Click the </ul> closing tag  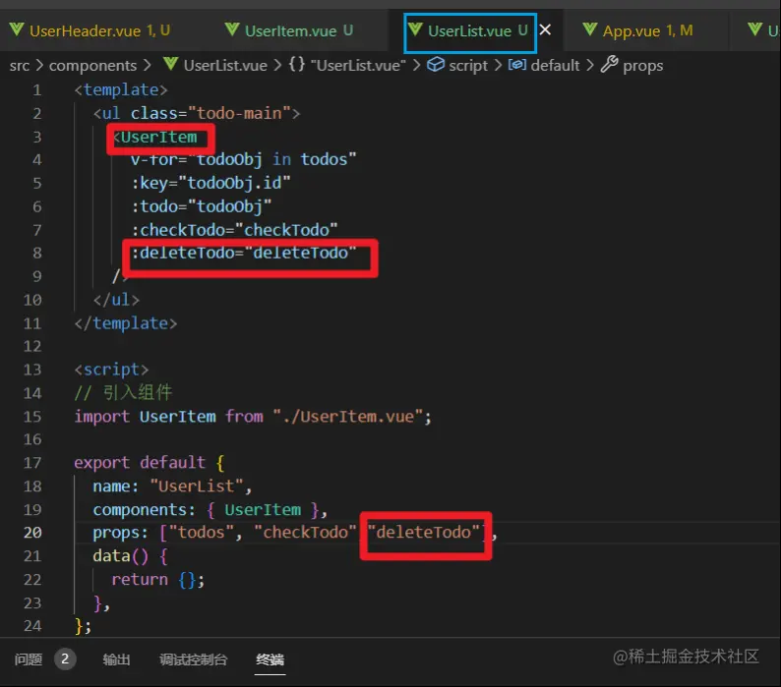(x=116, y=300)
